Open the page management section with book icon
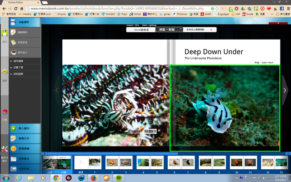This screenshot has height=182, width=291. 25,42
